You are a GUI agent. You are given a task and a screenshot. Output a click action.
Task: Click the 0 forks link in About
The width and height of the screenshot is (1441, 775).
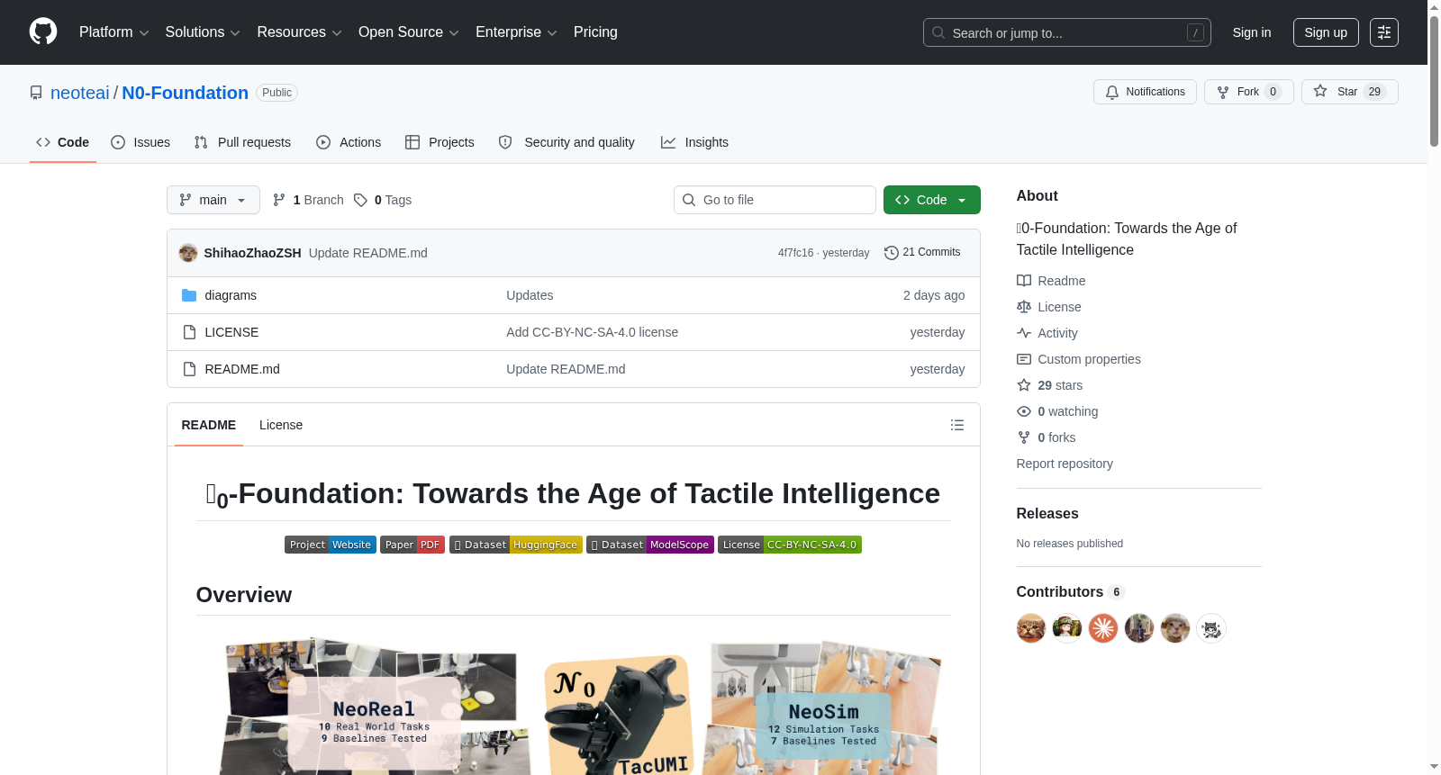coord(1047,437)
